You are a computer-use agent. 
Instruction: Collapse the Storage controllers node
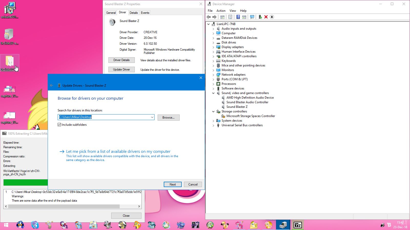point(213,111)
